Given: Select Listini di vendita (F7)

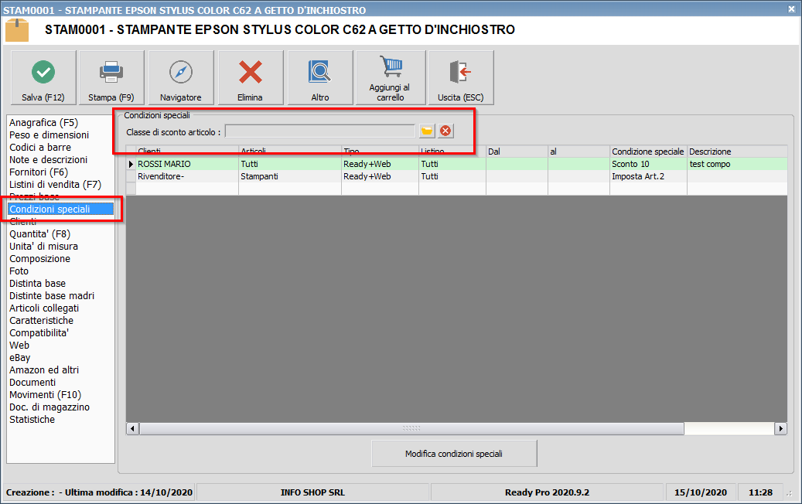Looking at the screenshot, I should point(55,184).
